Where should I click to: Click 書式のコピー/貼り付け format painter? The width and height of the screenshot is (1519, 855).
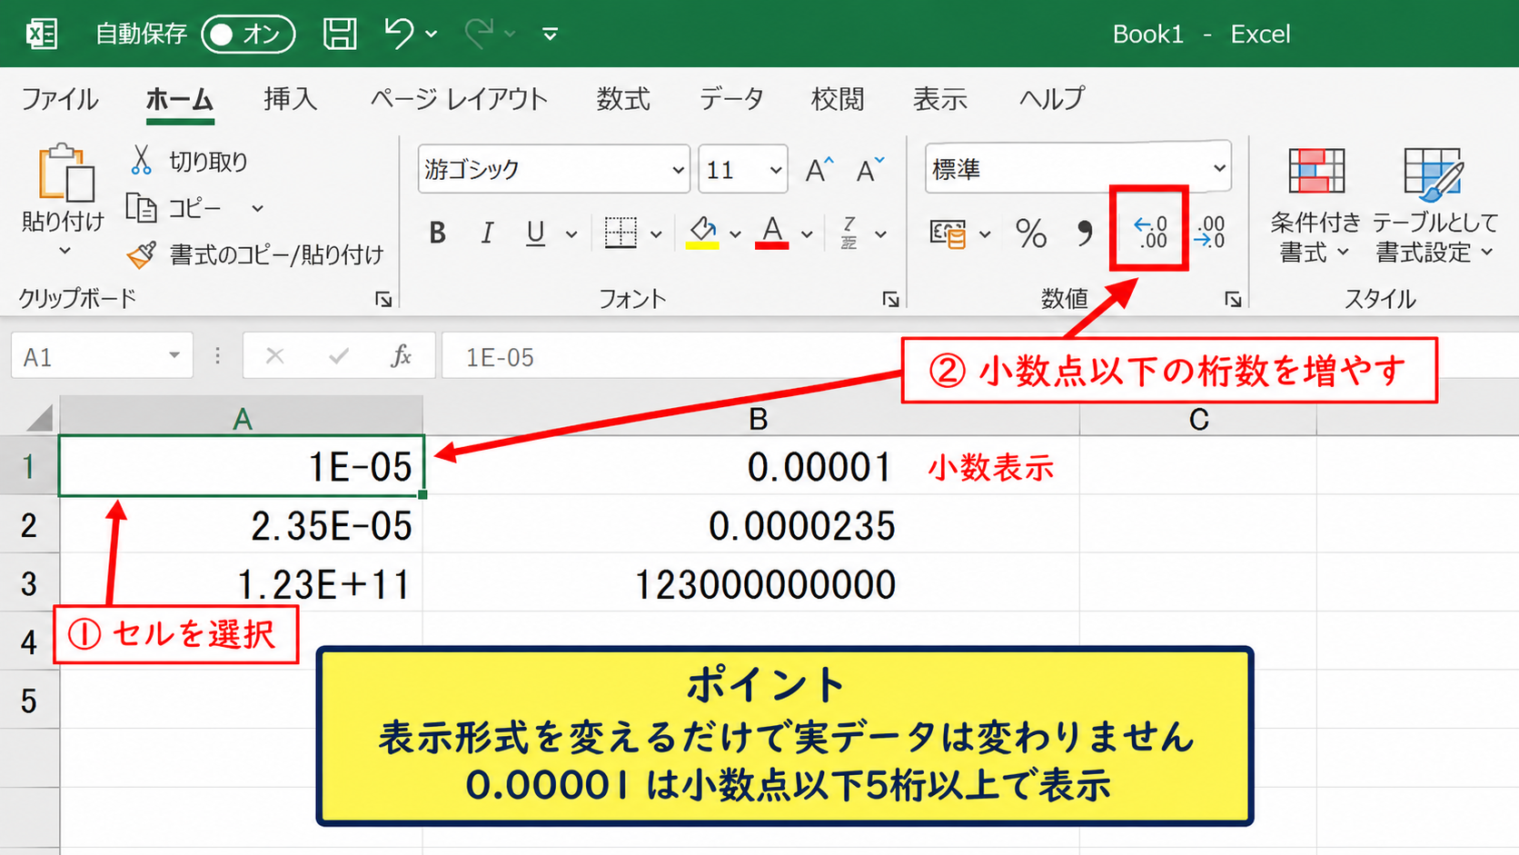[x=255, y=254]
